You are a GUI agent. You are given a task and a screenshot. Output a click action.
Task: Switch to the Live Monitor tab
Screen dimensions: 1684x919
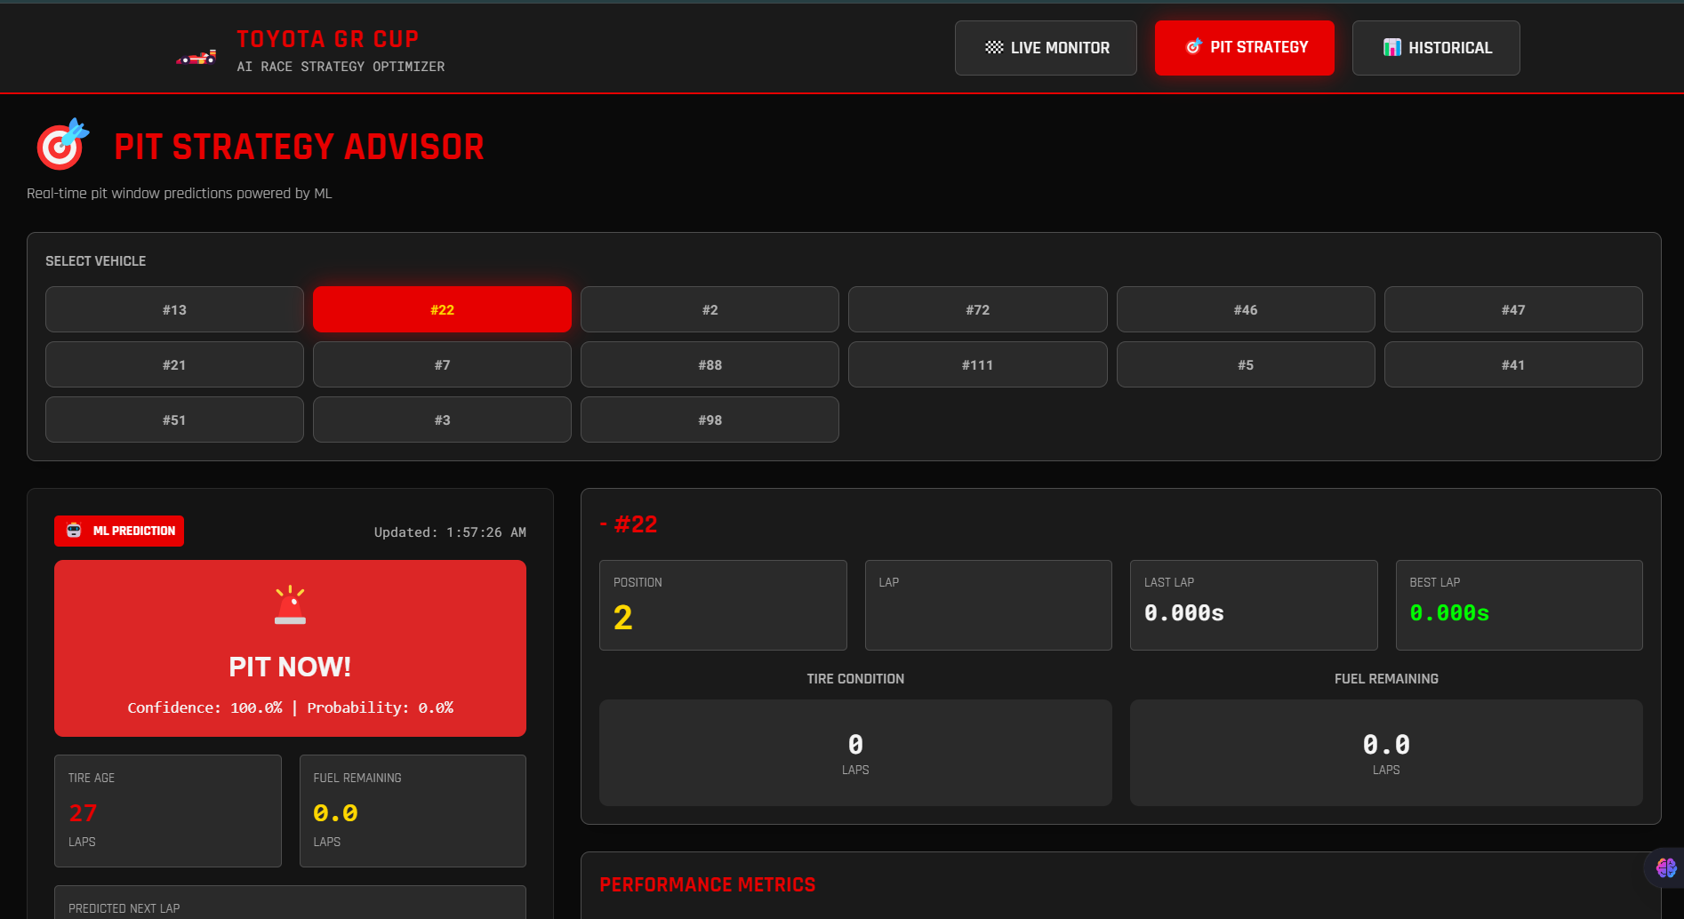coord(1046,48)
